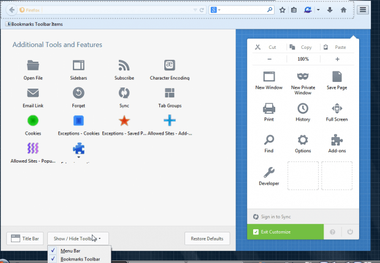The image size is (380, 263).
Task: Click the zoom in plus button
Action: (337, 59)
